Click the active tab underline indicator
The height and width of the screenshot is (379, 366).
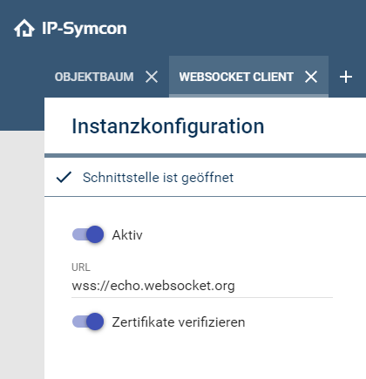[248, 96]
